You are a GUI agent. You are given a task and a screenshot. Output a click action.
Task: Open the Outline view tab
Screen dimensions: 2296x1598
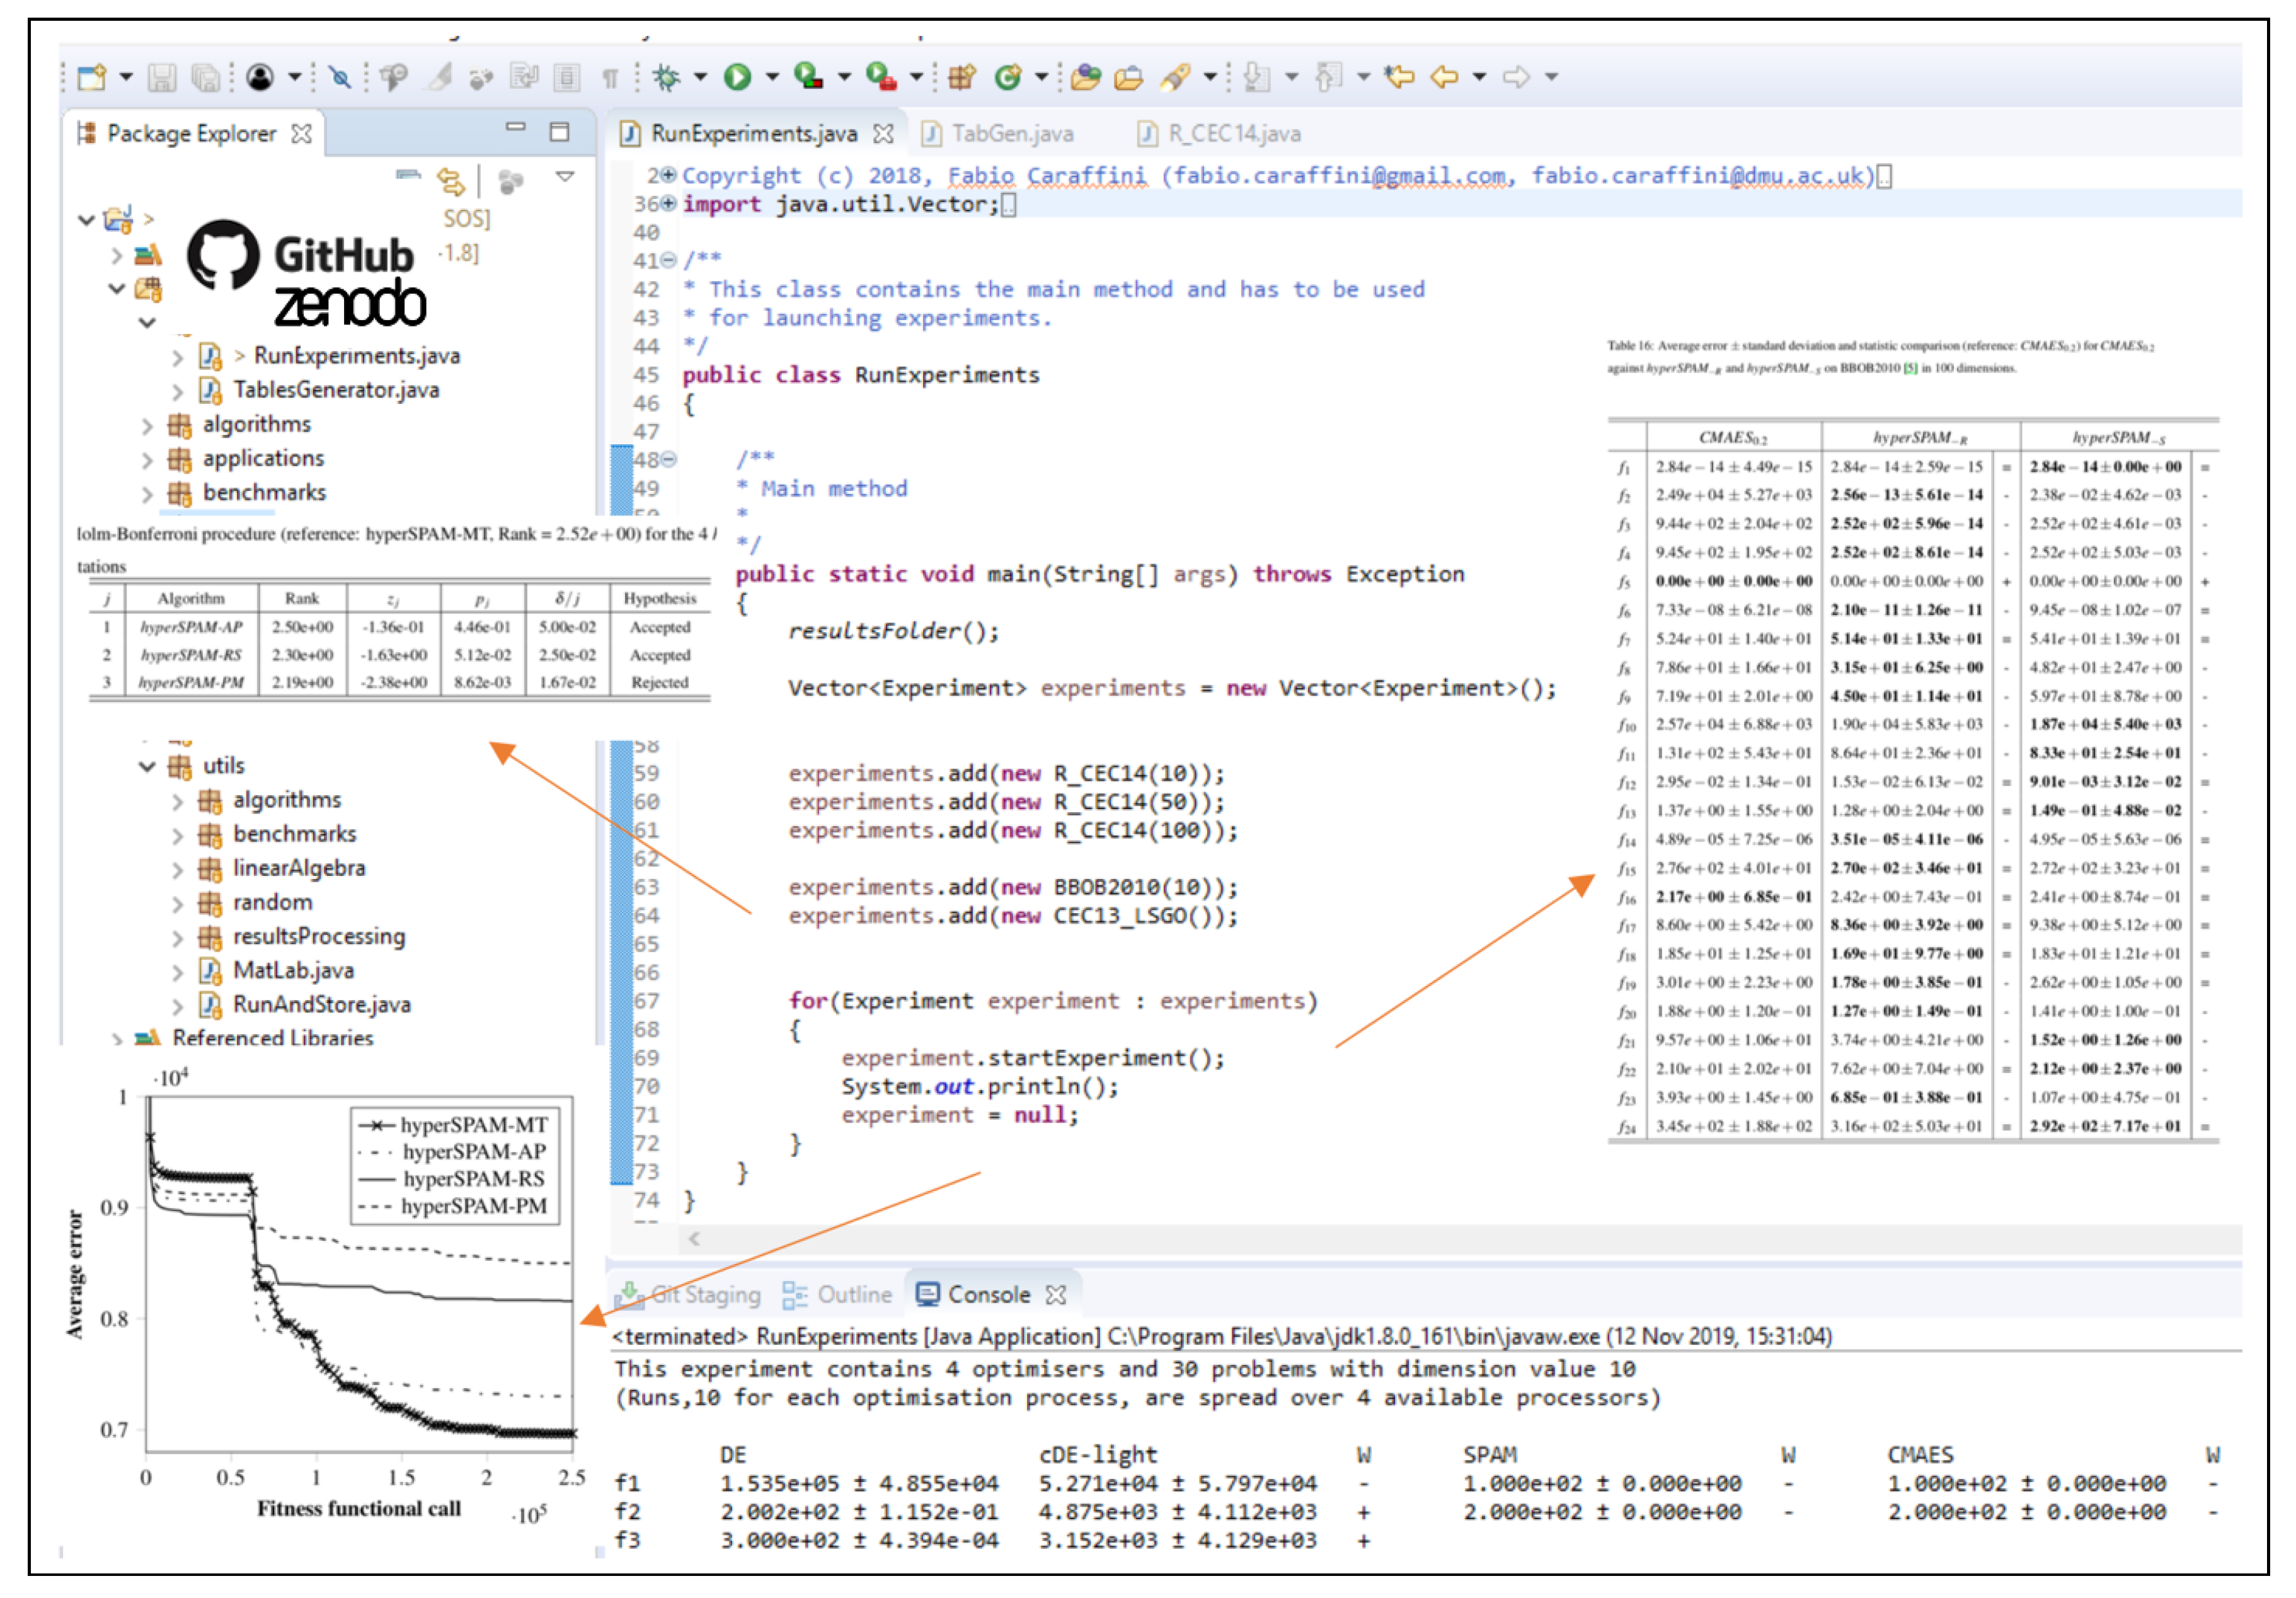click(x=837, y=1295)
